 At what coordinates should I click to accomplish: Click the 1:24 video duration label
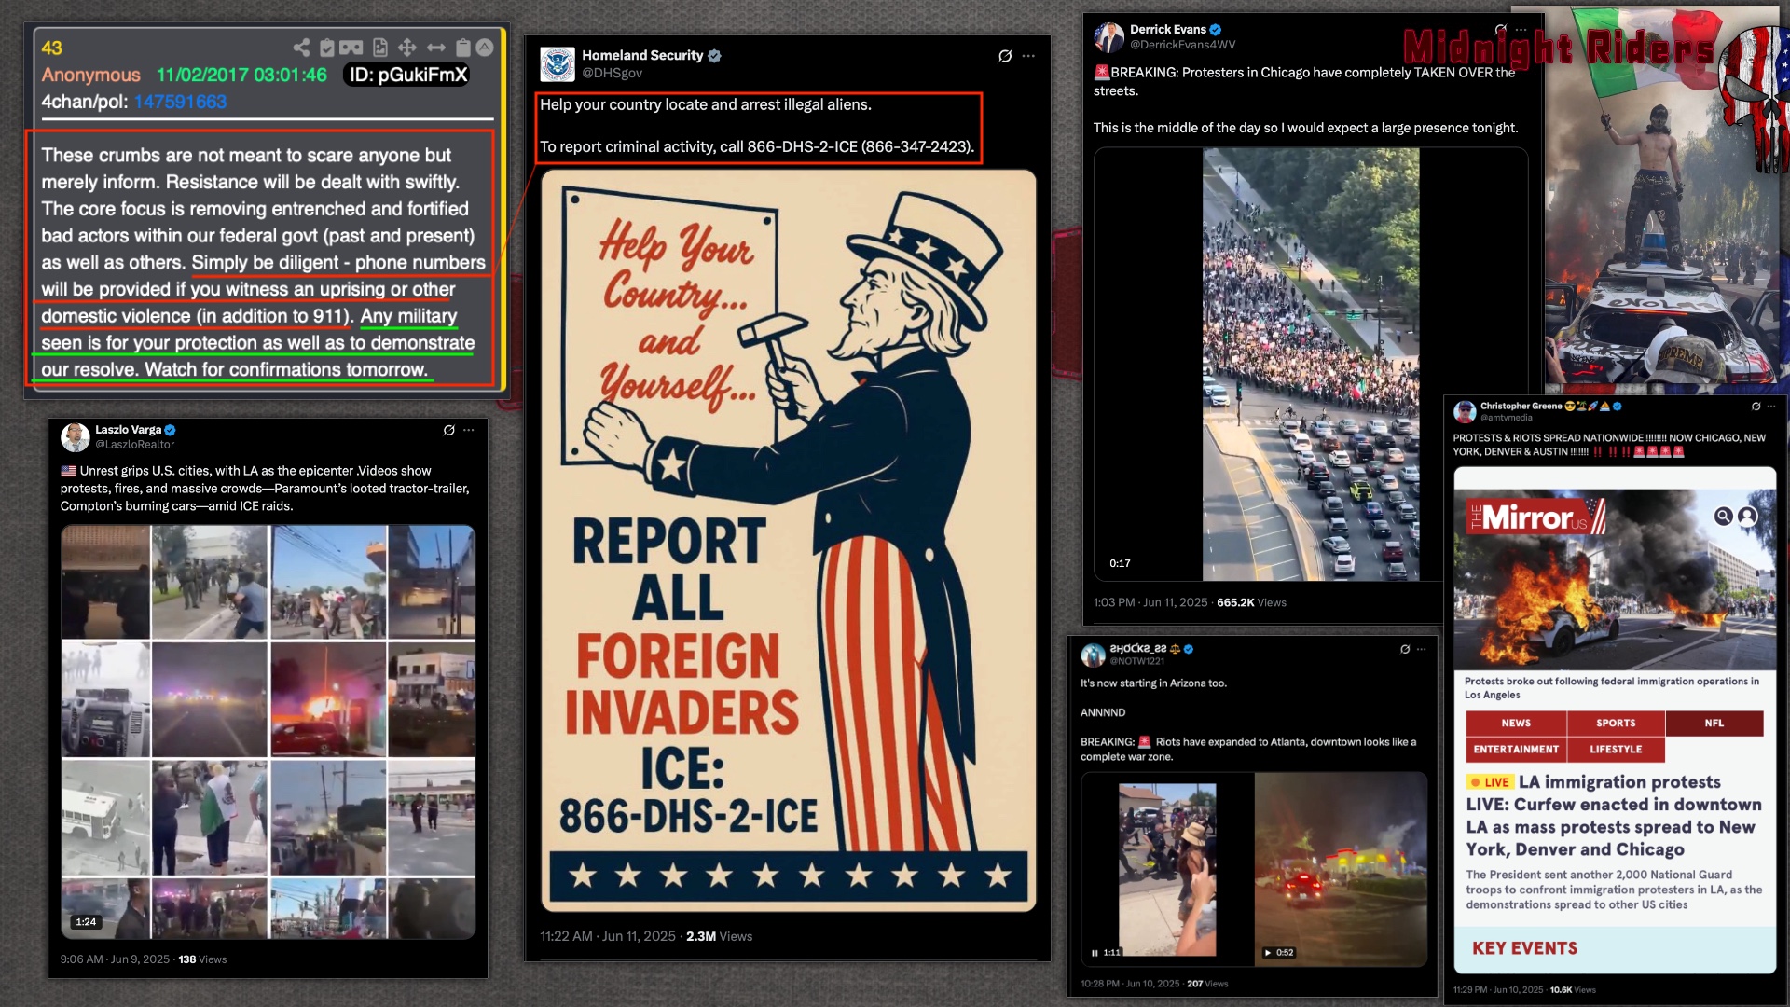86,922
